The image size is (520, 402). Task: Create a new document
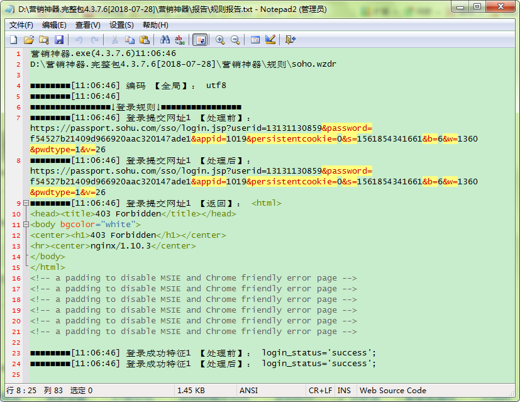tap(13, 39)
